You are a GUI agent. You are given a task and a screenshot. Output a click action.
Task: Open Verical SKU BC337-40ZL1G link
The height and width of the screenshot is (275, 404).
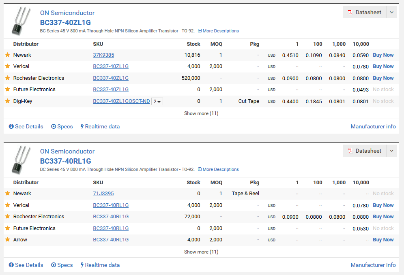[111, 66]
